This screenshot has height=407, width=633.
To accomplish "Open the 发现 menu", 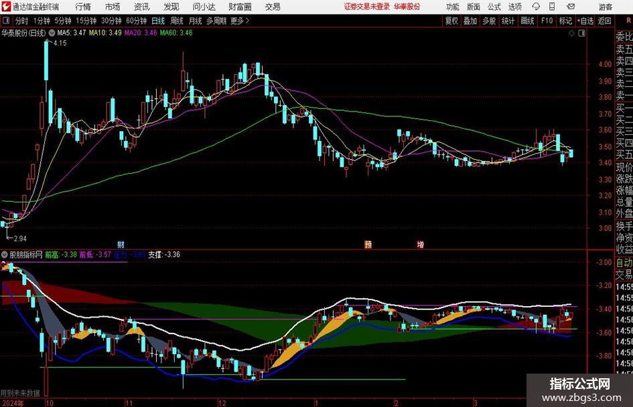I will pos(171,7).
